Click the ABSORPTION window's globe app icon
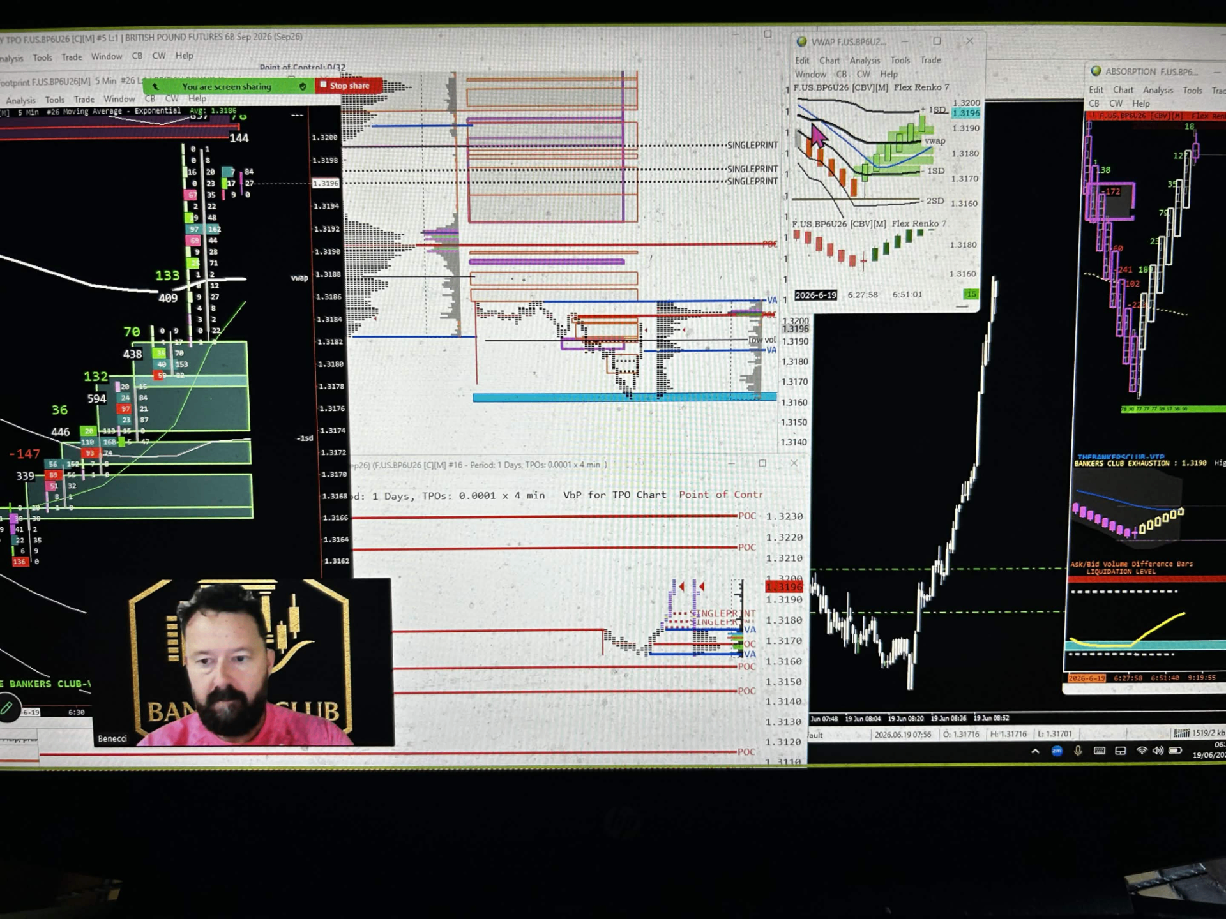 tap(1096, 71)
